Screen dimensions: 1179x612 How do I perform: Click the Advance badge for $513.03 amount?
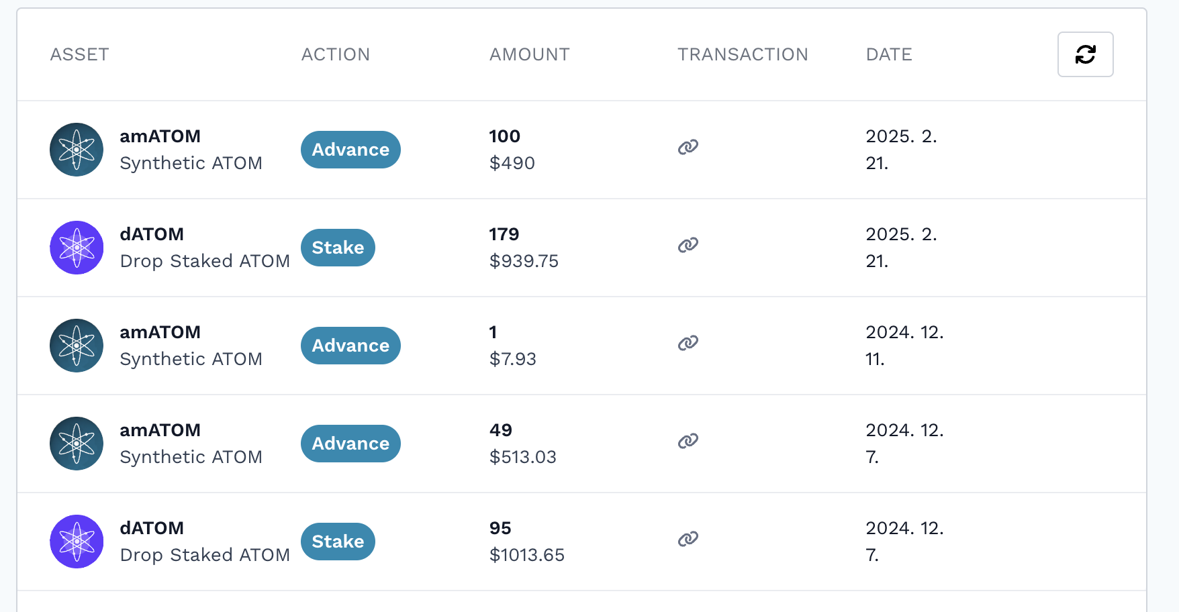350,444
